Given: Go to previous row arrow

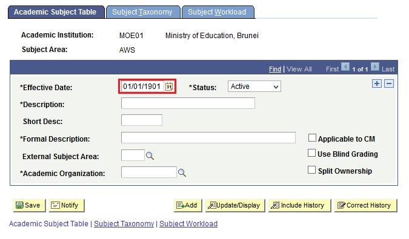Looking at the screenshot, I should [x=345, y=67].
